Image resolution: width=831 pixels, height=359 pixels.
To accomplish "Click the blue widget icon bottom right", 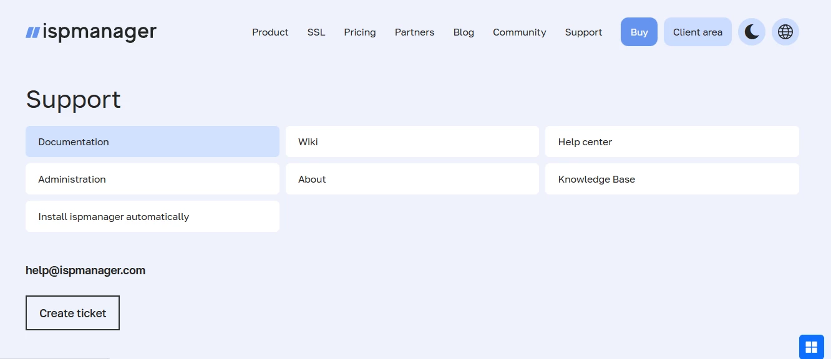I will (x=812, y=347).
